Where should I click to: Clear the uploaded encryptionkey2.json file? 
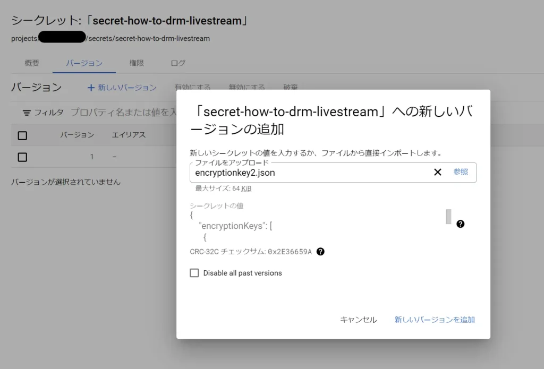(438, 172)
